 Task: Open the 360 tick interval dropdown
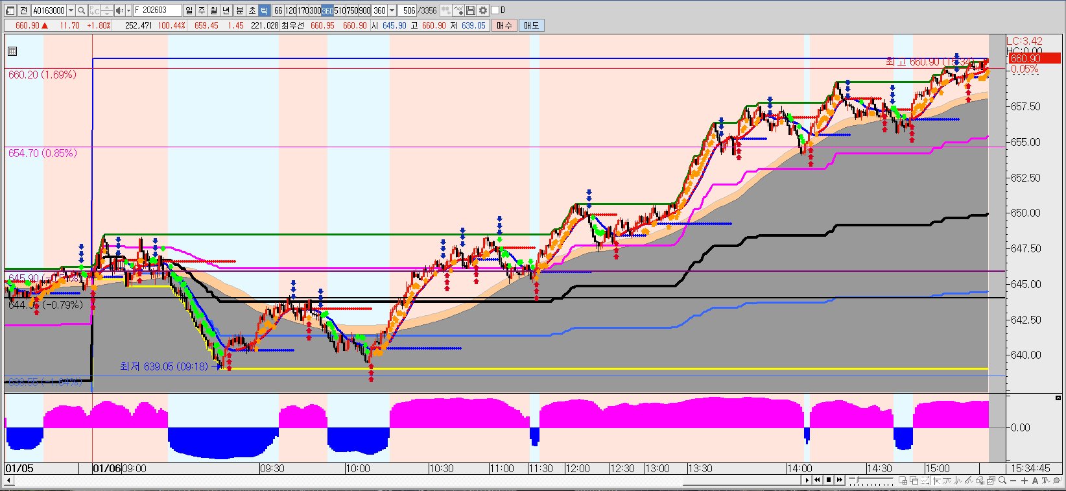coord(392,10)
